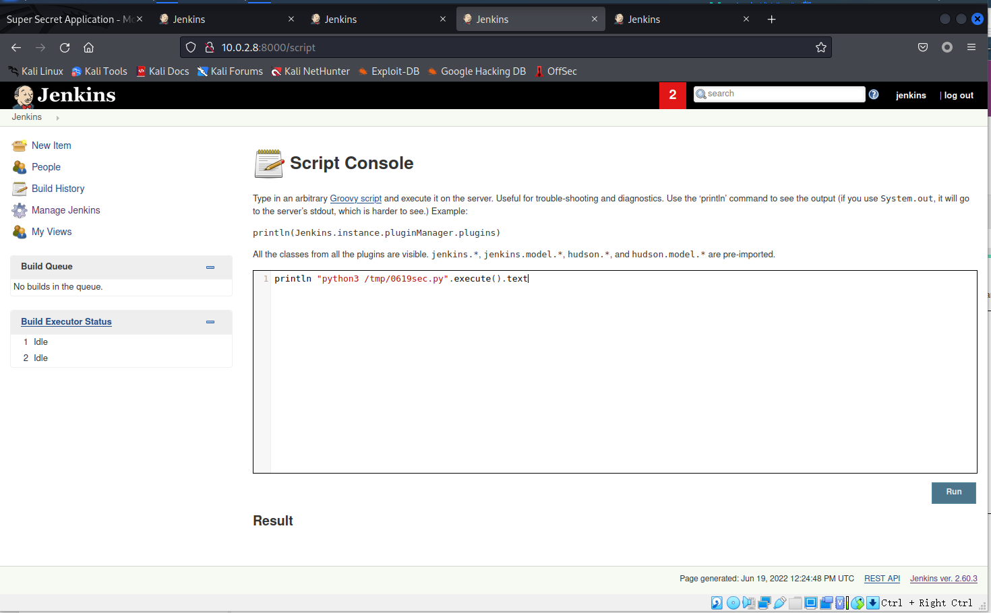The height and width of the screenshot is (613, 991).
Task: Click the Firefox account circle icon
Action: point(947,47)
